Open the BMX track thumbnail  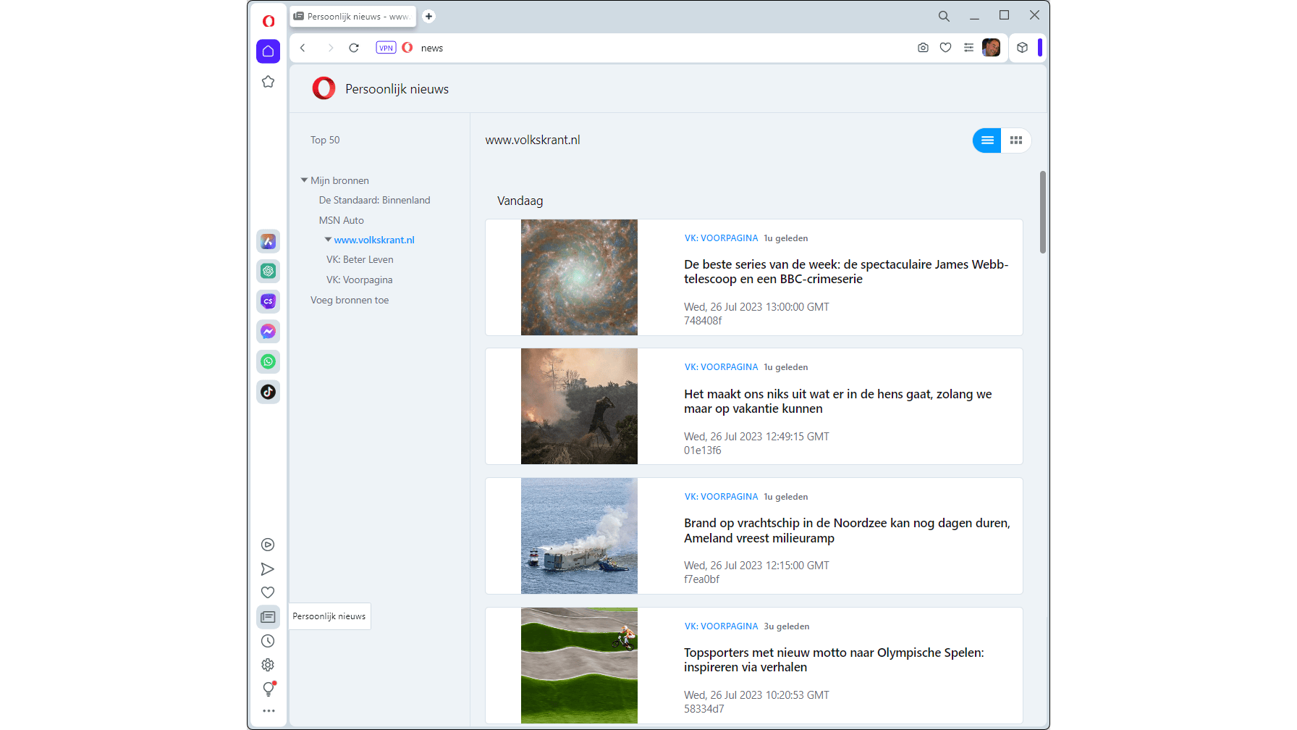pos(579,666)
